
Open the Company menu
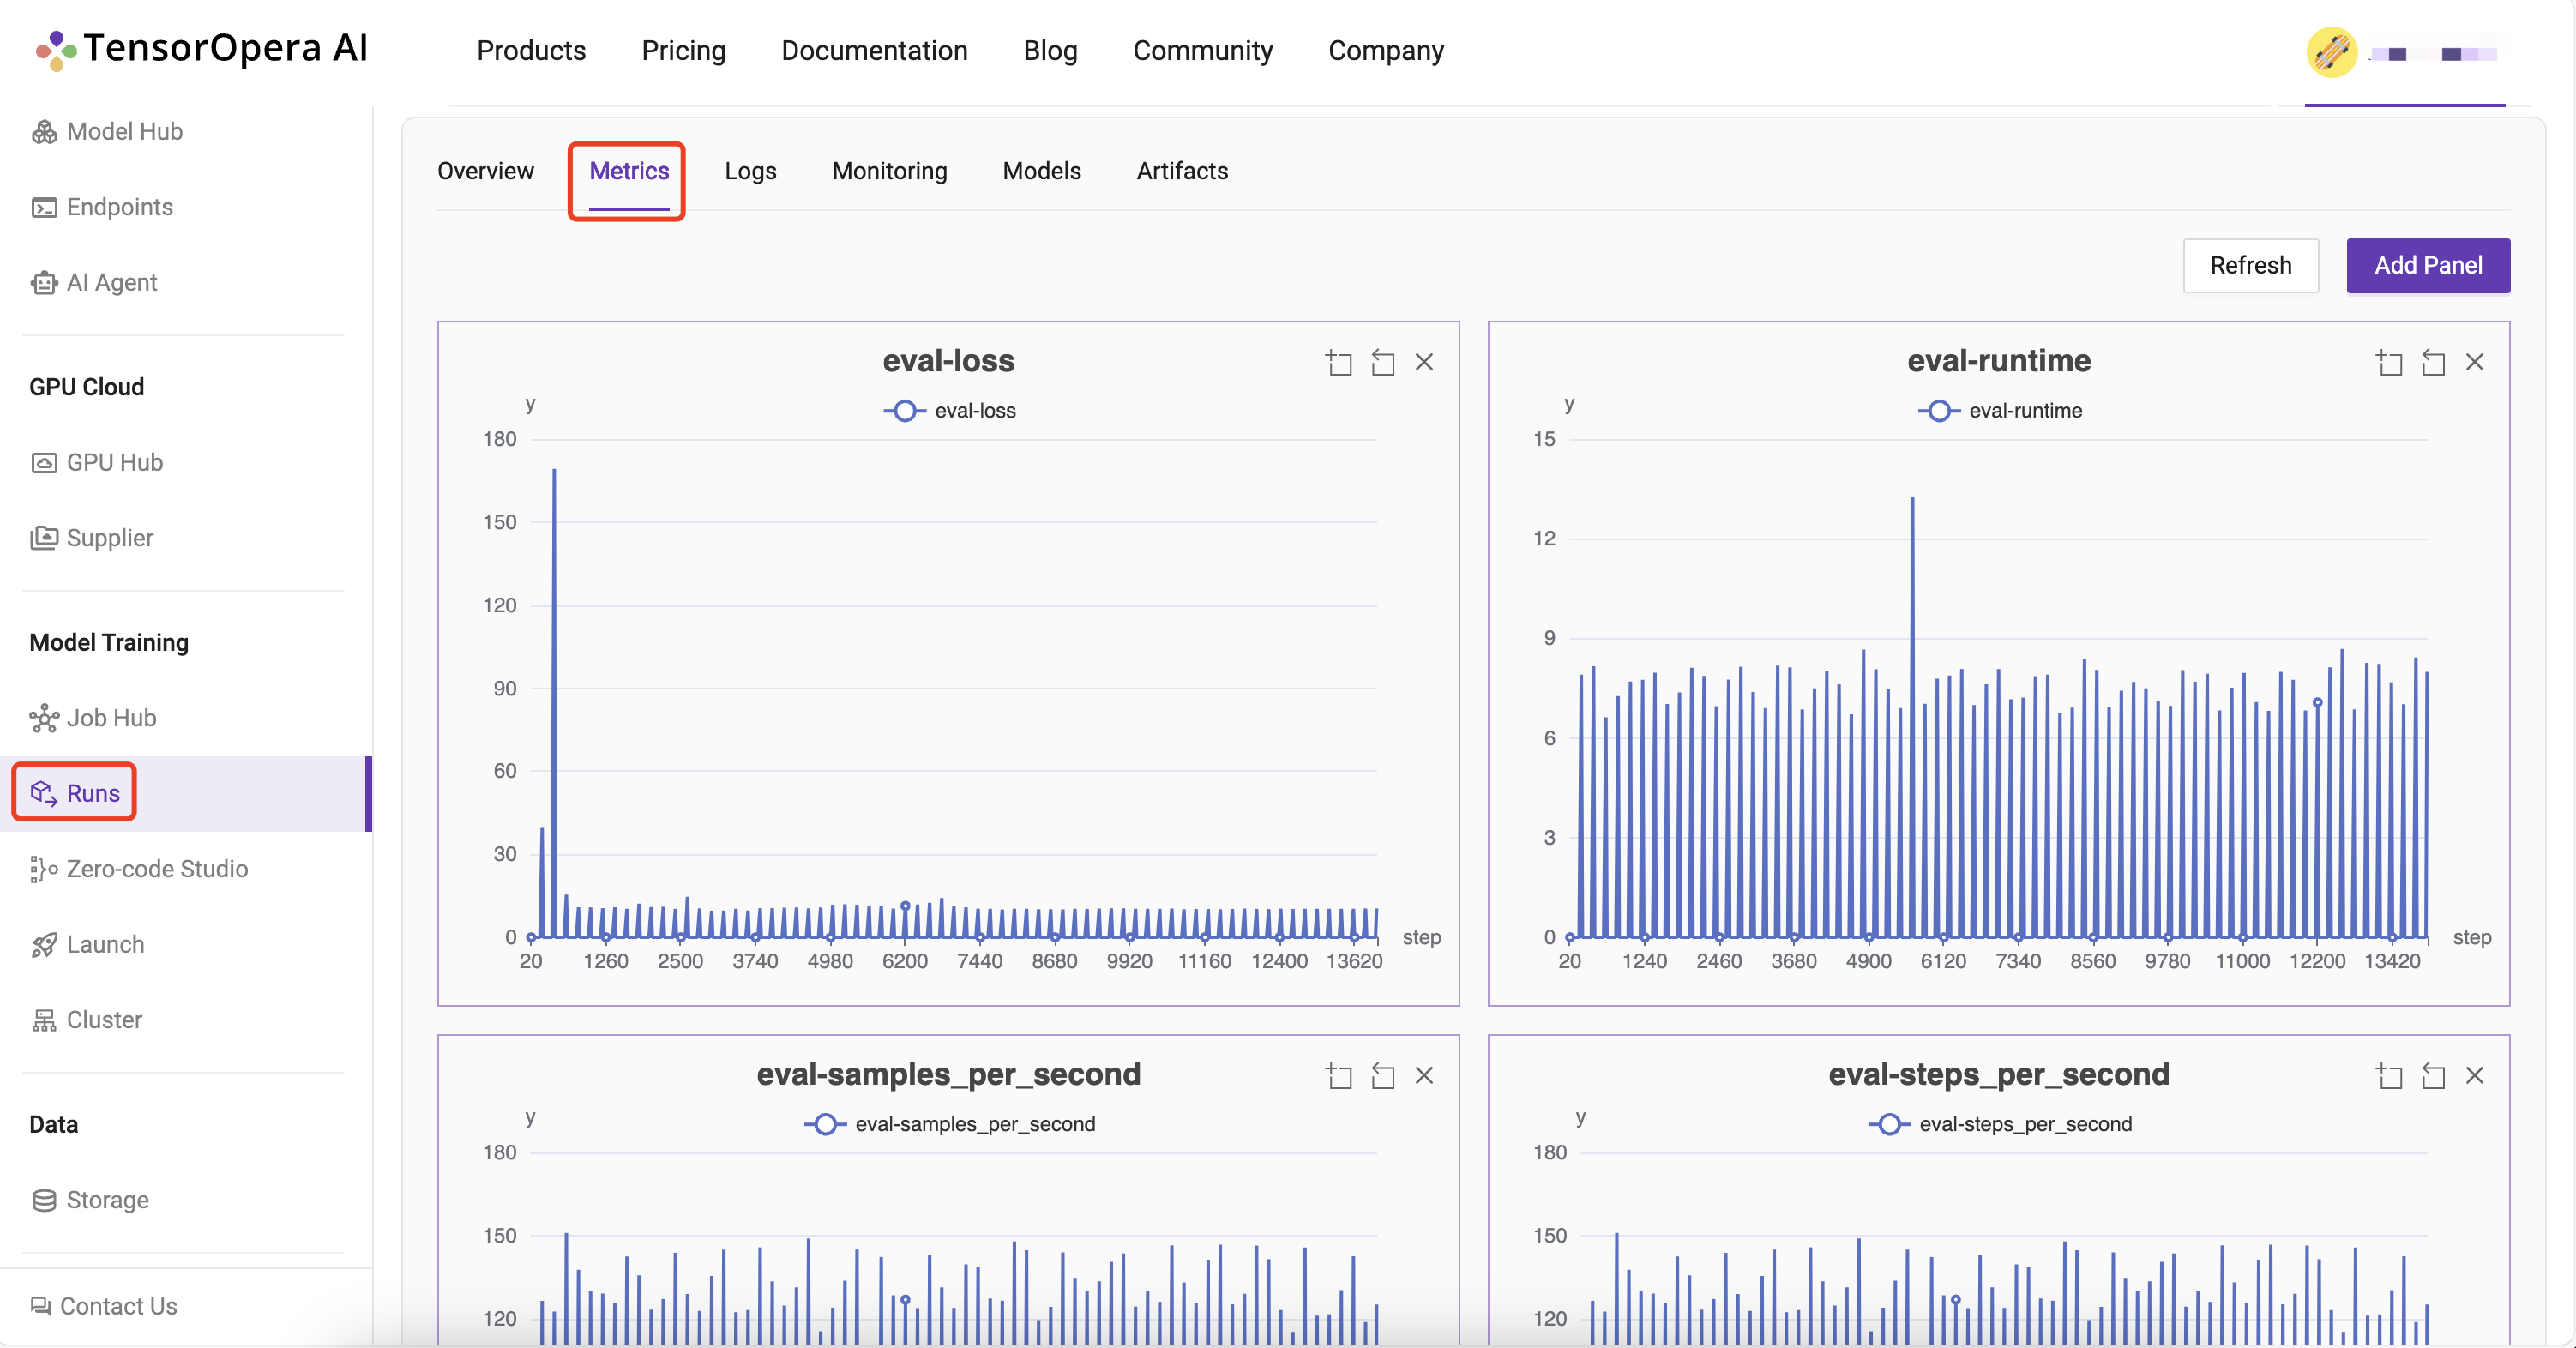1385,51
